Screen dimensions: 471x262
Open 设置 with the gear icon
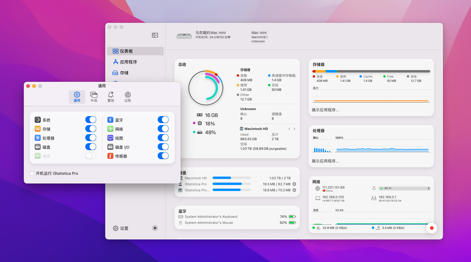pos(120,228)
